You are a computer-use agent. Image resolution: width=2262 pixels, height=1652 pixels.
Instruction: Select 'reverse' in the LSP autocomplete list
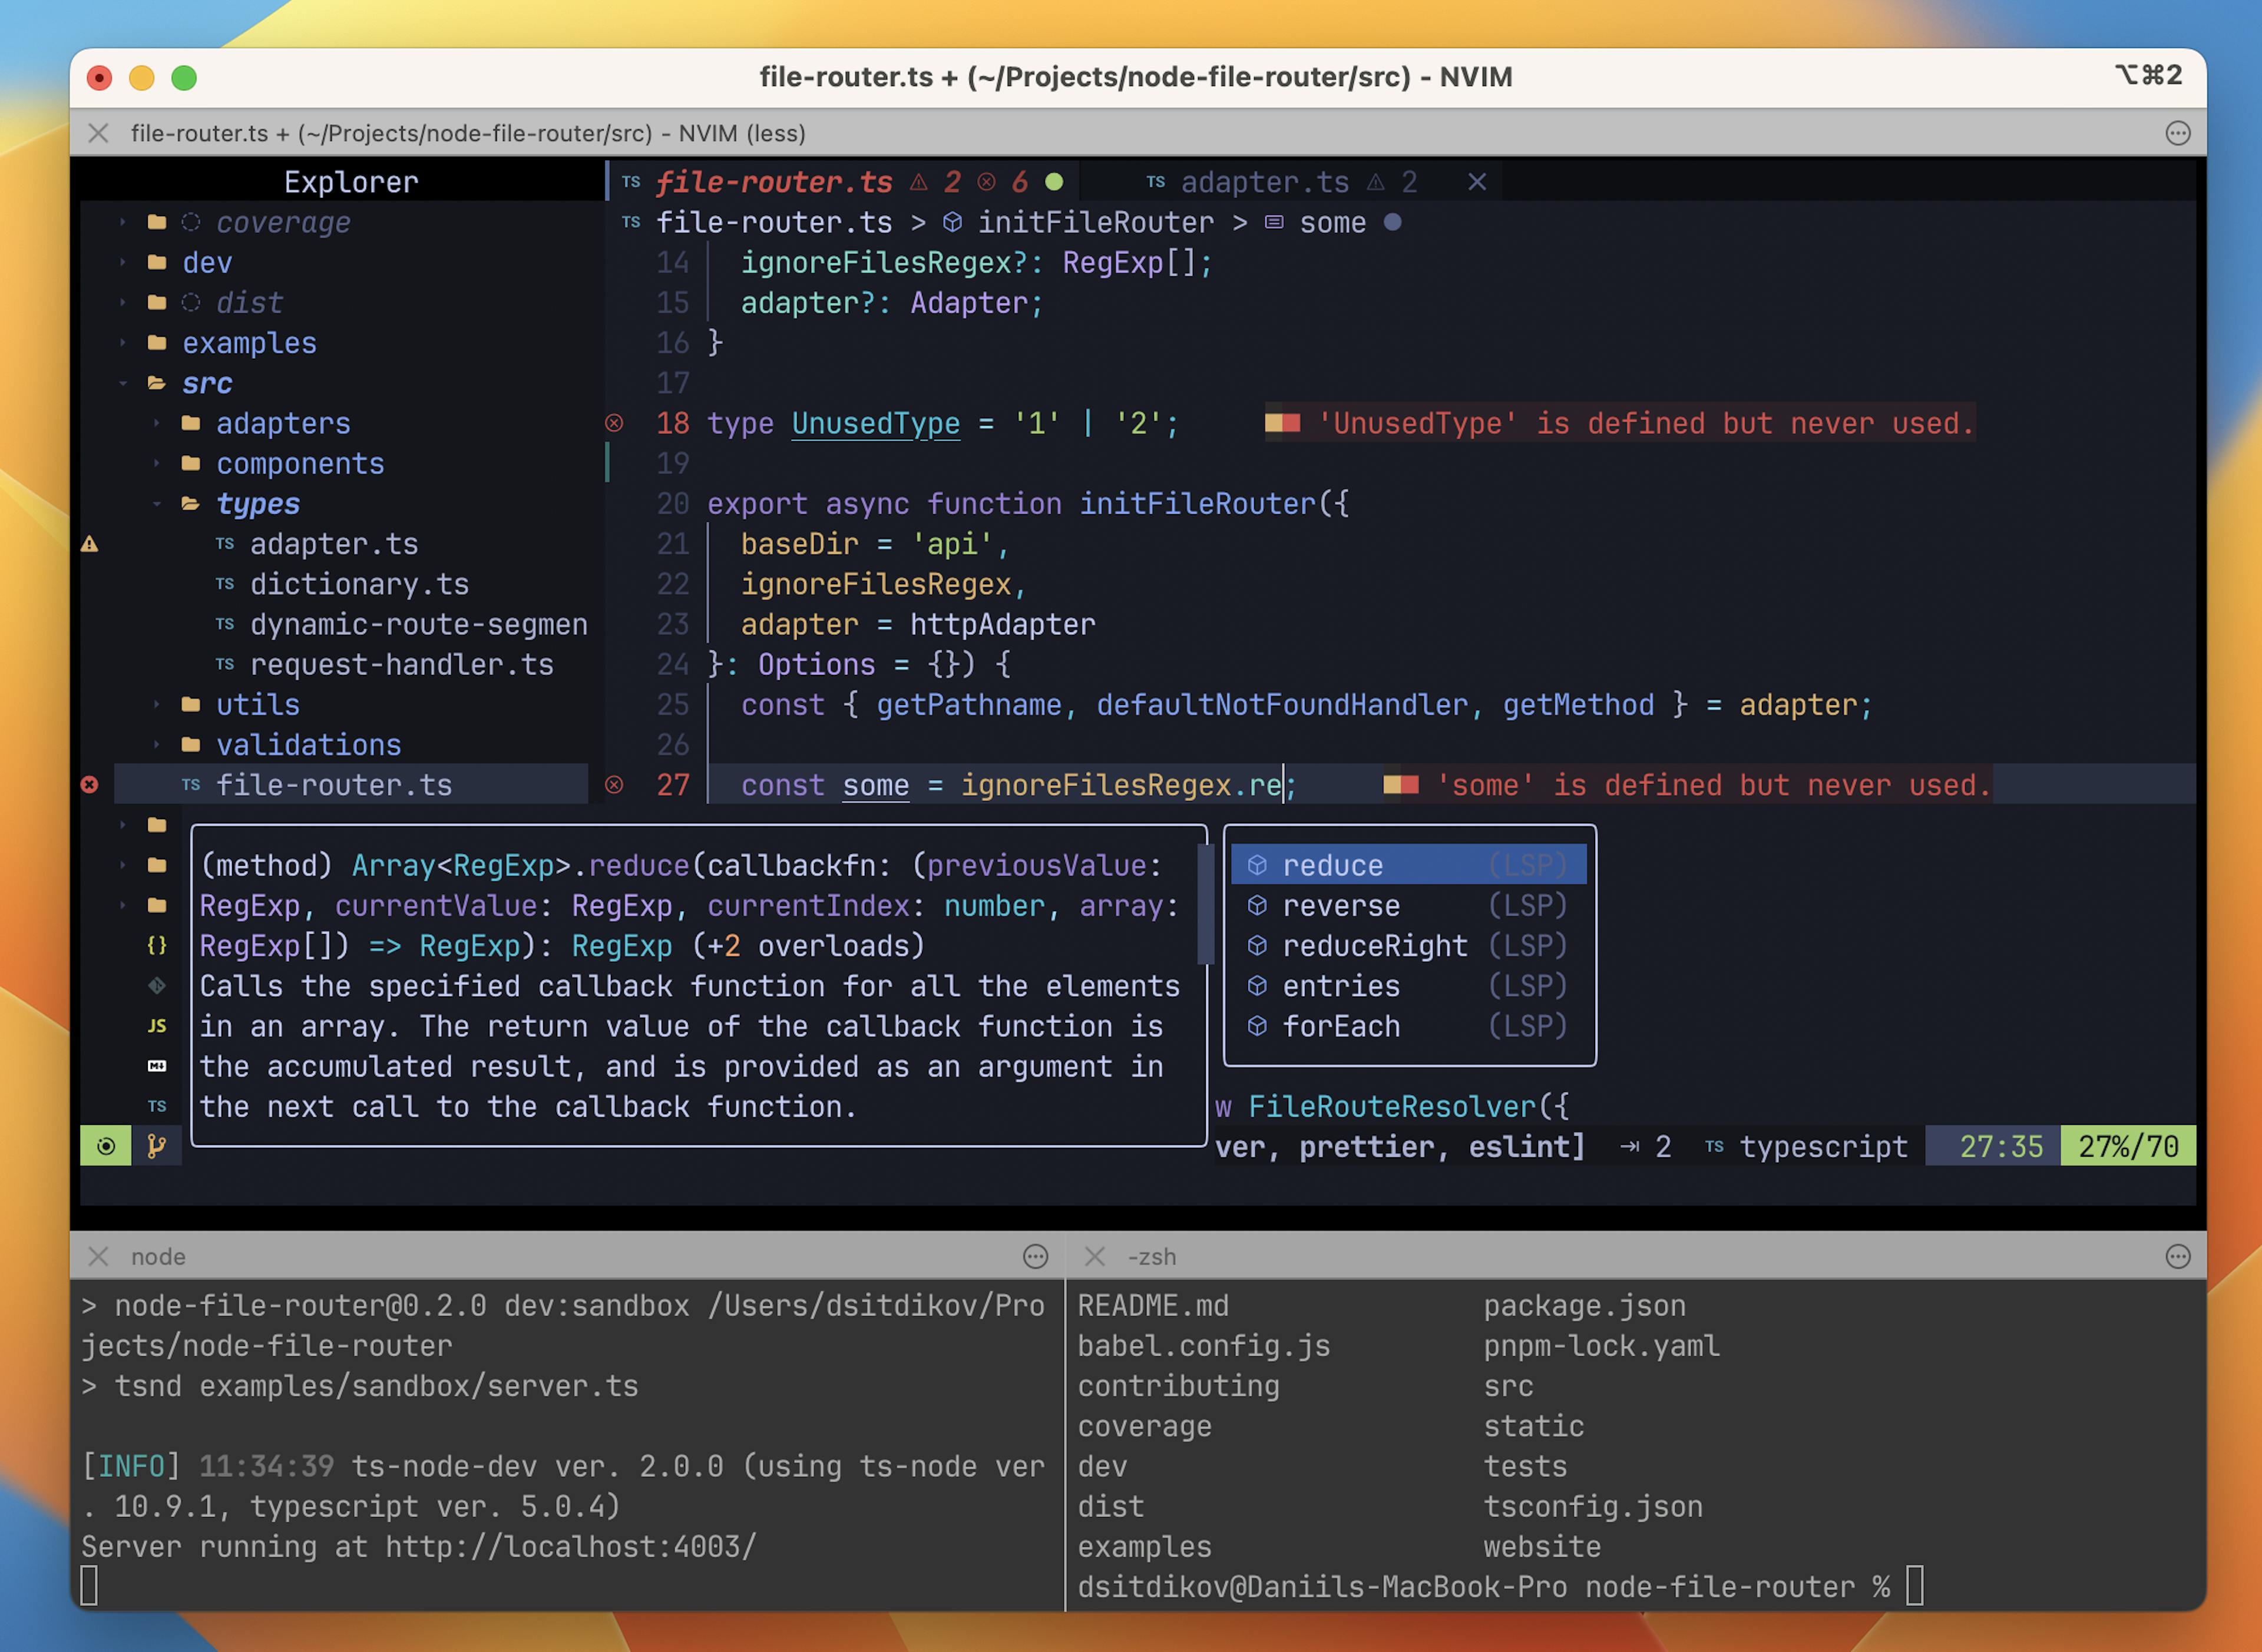(x=1342, y=904)
